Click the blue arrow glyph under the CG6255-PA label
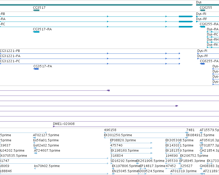Viewport: 219px width, 175px height. pos(202,64)
